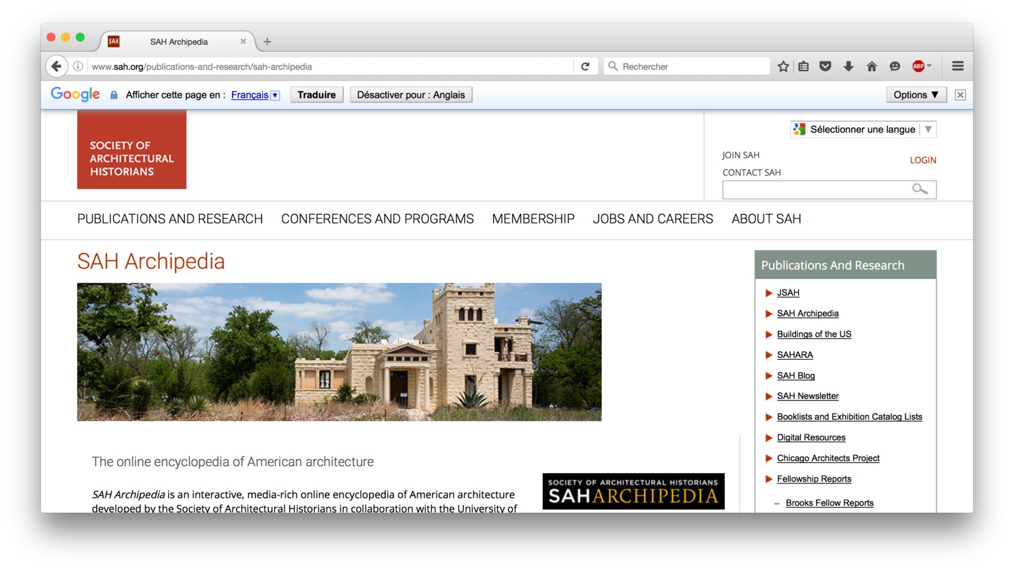The image size is (1014, 571).
Task: Open the Membership menu item
Action: pyautogui.click(x=533, y=219)
